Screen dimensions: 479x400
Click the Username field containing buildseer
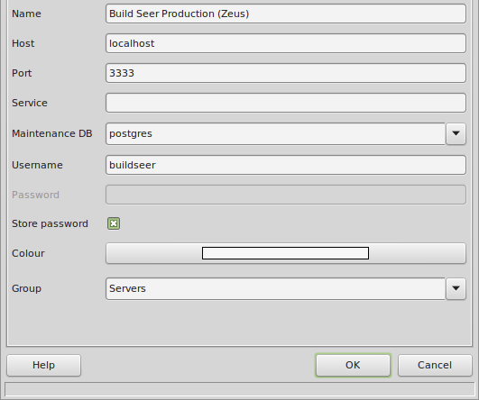coord(286,165)
